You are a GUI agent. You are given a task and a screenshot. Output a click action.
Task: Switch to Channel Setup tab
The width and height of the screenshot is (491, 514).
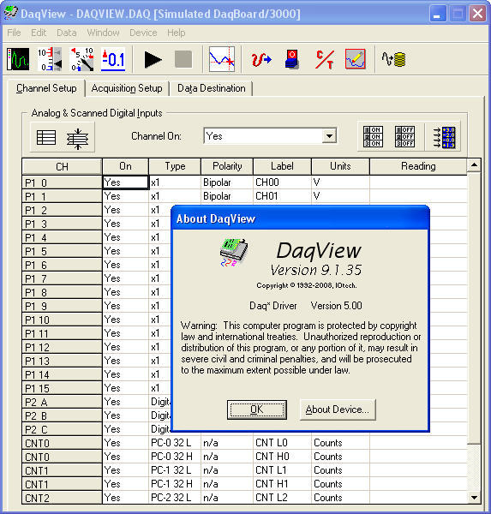[x=46, y=88]
